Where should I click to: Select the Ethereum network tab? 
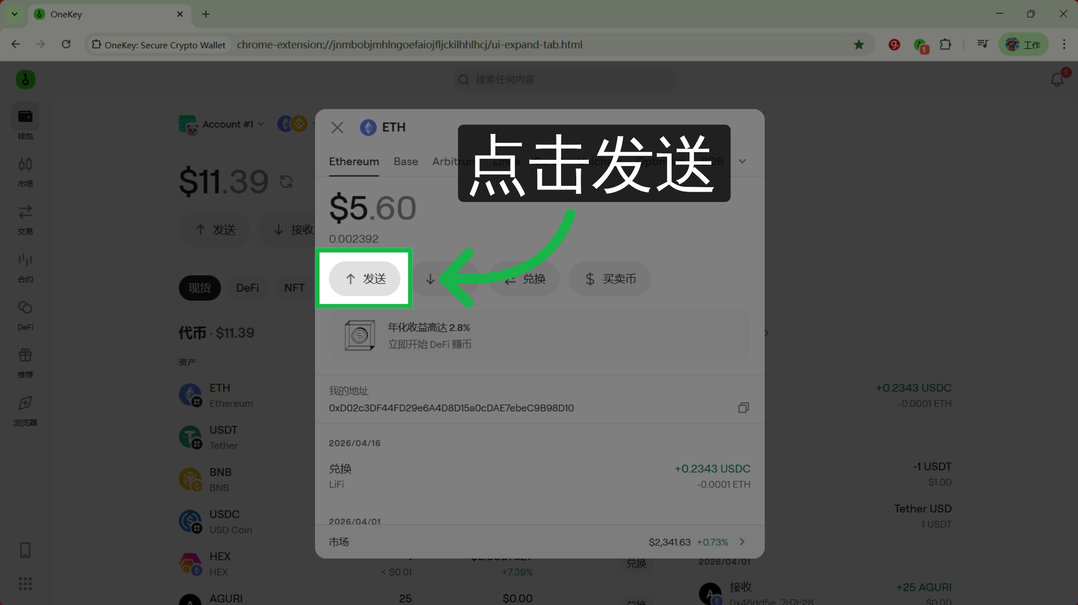click(x=354, y=162)
